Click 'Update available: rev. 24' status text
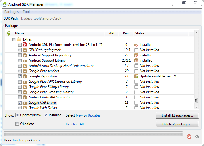 [x=158, y=76]
